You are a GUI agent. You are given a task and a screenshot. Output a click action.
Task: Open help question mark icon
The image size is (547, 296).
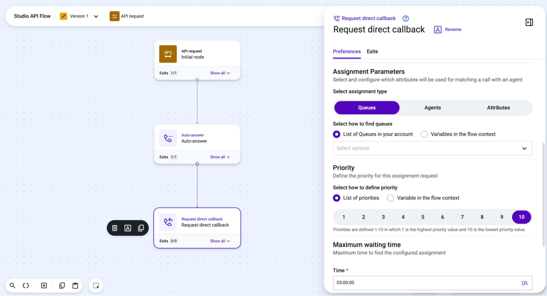tap(406, 18)
